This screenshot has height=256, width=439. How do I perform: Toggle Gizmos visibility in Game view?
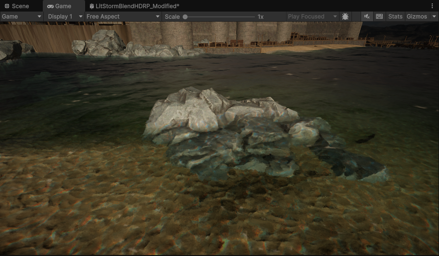415,16
